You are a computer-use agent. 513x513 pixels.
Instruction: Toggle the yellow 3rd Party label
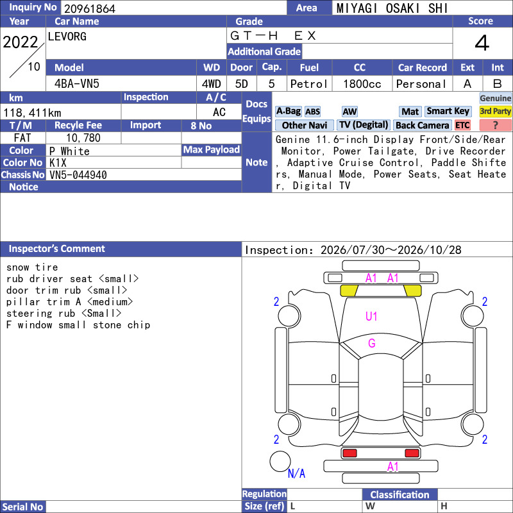(x=495, y=112)
